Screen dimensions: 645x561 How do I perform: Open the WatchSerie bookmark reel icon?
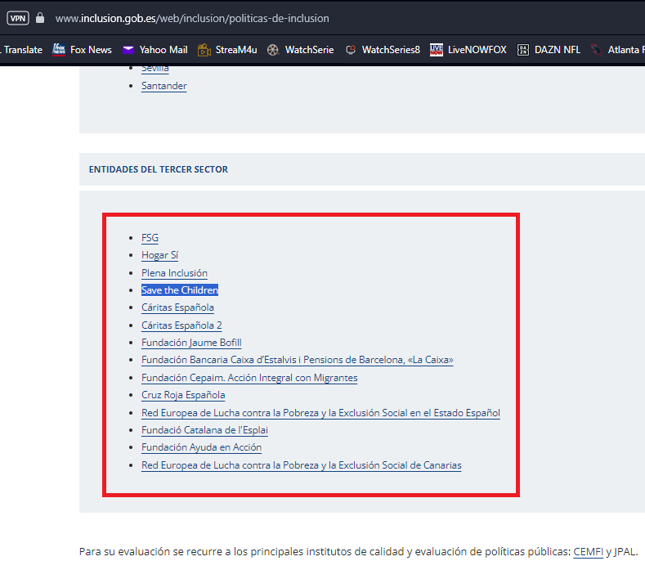coord(273,50)
